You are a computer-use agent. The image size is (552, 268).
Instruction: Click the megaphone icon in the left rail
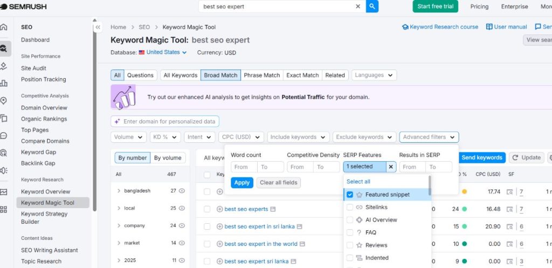(x=4, y=170)
